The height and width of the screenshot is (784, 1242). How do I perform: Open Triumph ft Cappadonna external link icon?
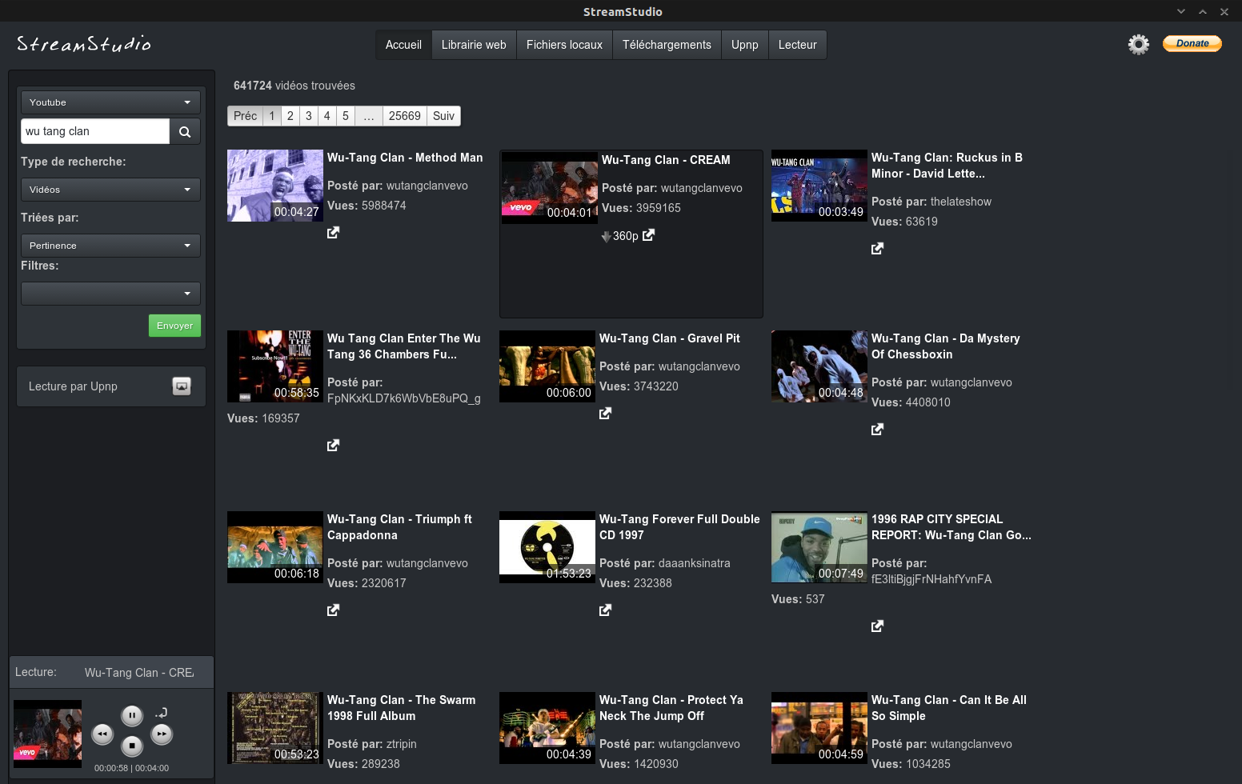tap(334, 610)
